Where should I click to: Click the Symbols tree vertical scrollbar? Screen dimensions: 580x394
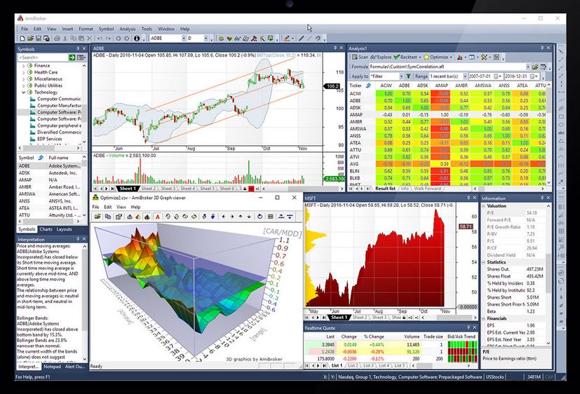(x=84, y=104)
